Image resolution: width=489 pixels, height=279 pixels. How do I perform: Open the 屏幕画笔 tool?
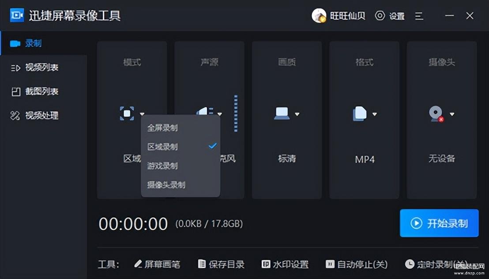(x=158, y=264)
